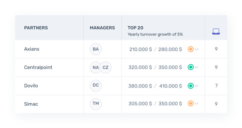Click Dovilo green status indicator
The width and height of the screenshot is (242, 128).
[191, 86]
